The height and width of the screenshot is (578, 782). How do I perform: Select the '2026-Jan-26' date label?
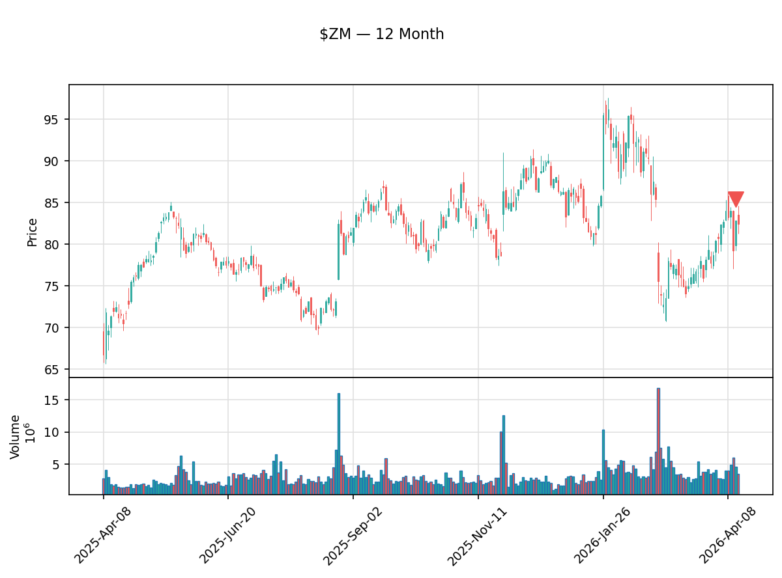click(603, 536)
